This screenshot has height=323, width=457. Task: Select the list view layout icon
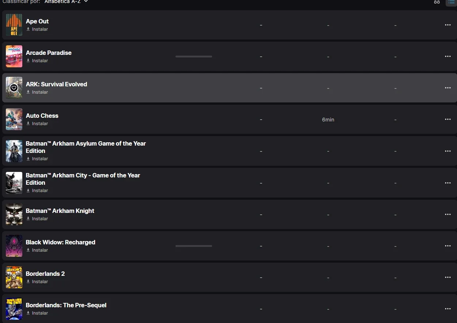click(x=451, y=2)
